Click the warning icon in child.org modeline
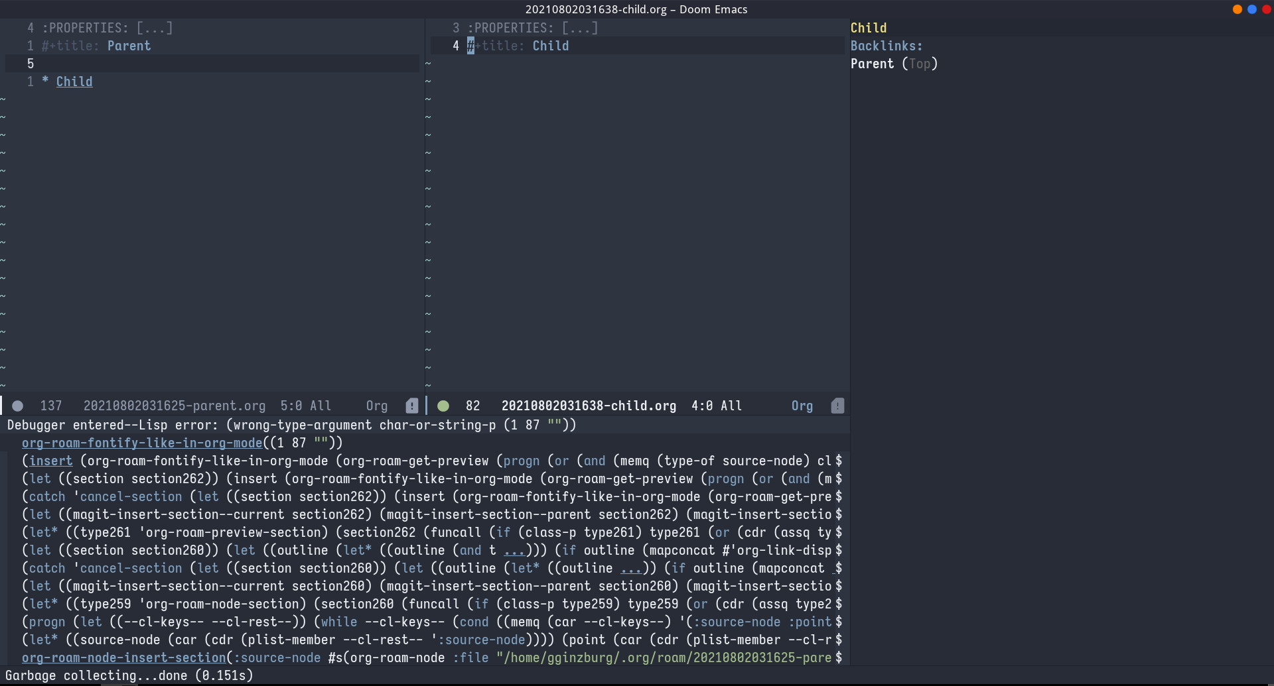The height and width of the screenshot is (686, 1274). click(x=837, y=405)
